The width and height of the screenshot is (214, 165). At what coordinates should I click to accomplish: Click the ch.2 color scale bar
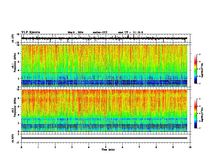(196, 114)
